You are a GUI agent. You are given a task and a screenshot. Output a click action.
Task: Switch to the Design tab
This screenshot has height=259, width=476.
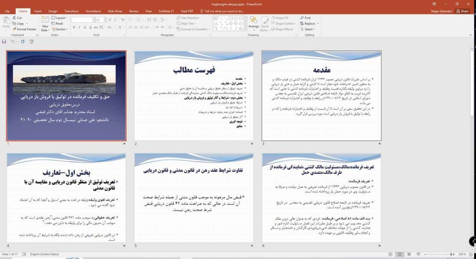(x=53, y=11)
